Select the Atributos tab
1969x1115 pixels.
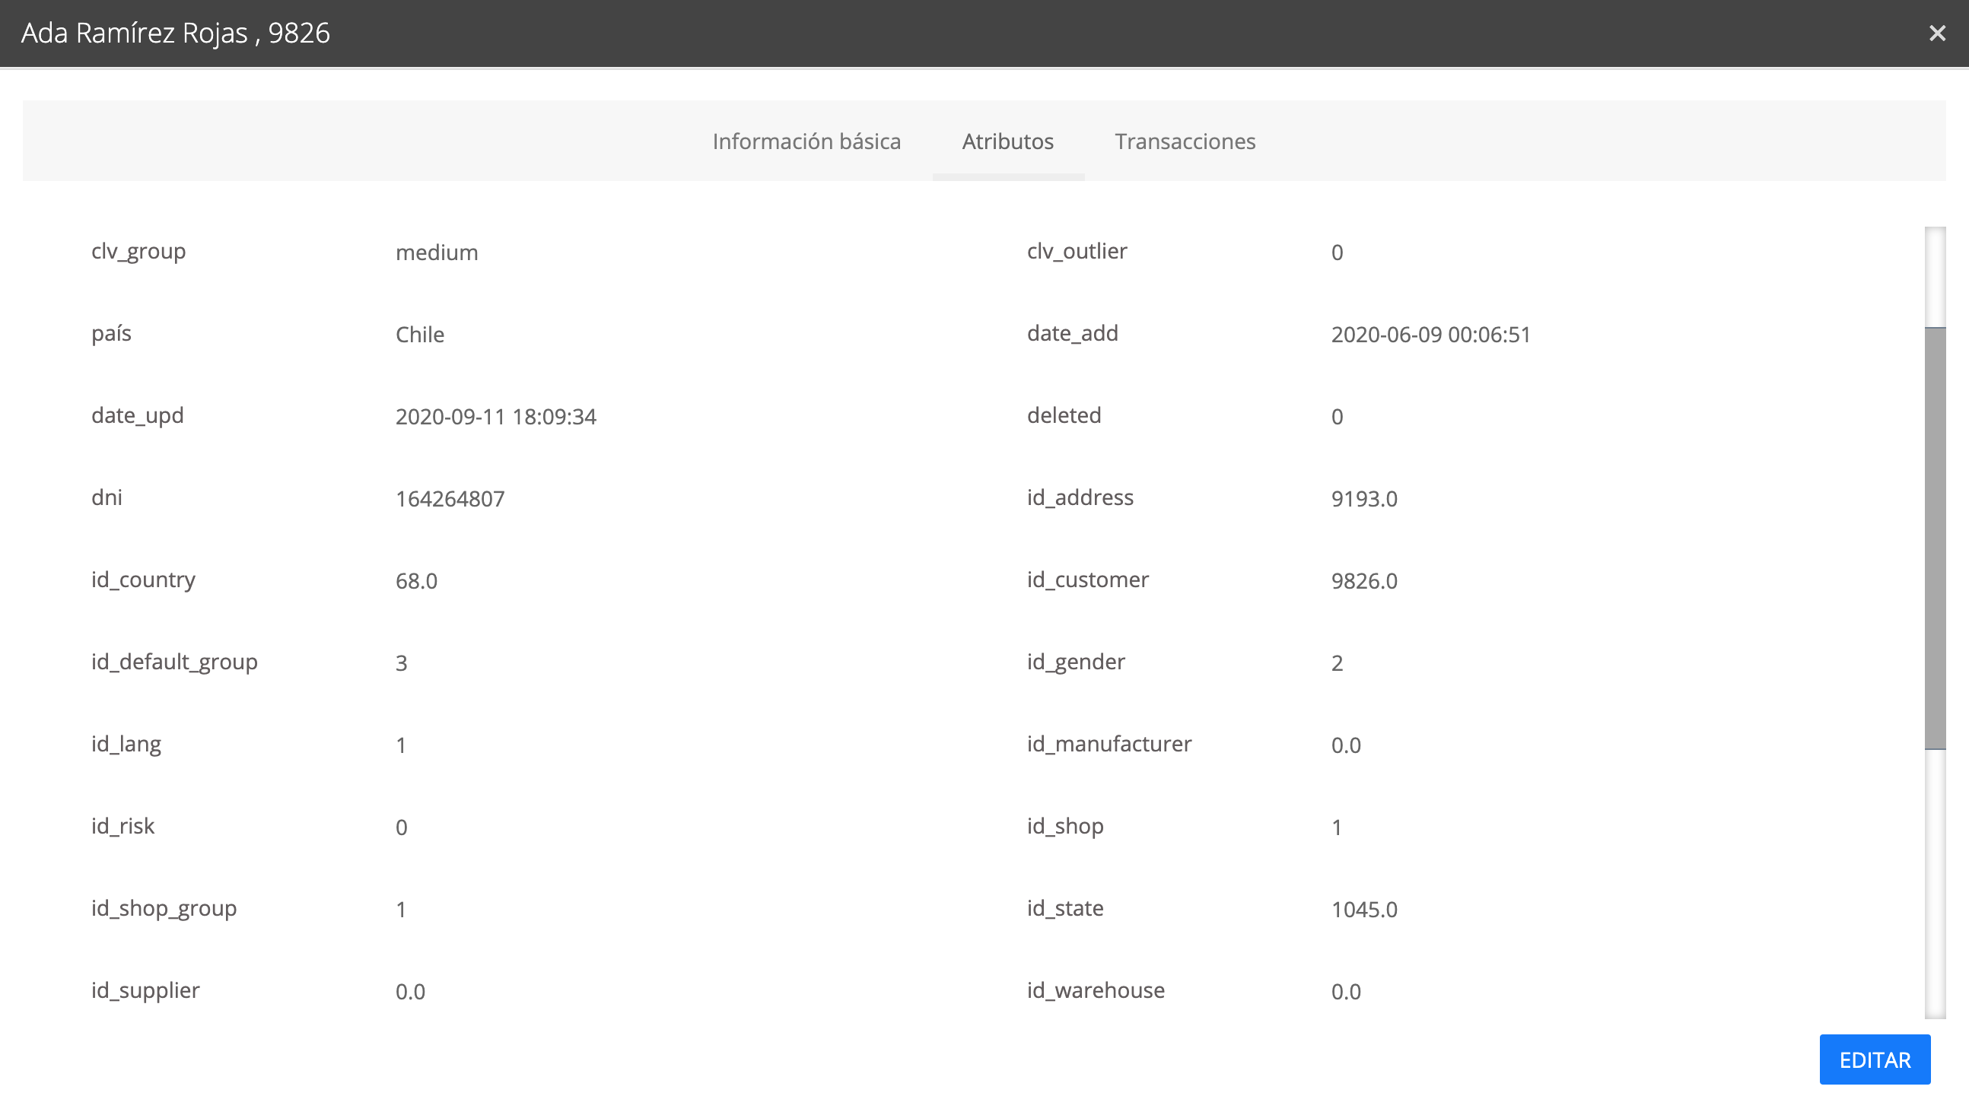(x=1007, y=141)
